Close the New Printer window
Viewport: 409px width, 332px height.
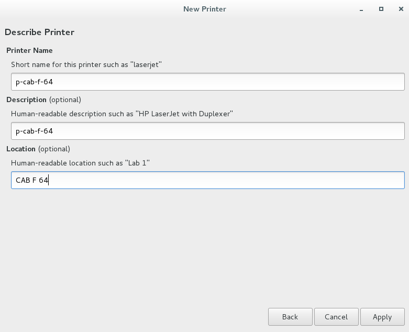[401, 9]
